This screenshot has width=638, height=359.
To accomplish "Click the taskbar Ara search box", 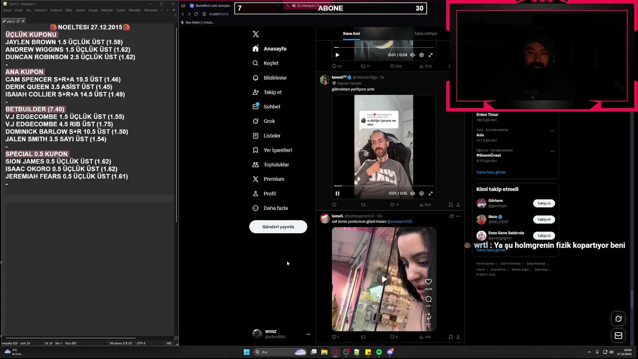I will [x=281, y=352].
